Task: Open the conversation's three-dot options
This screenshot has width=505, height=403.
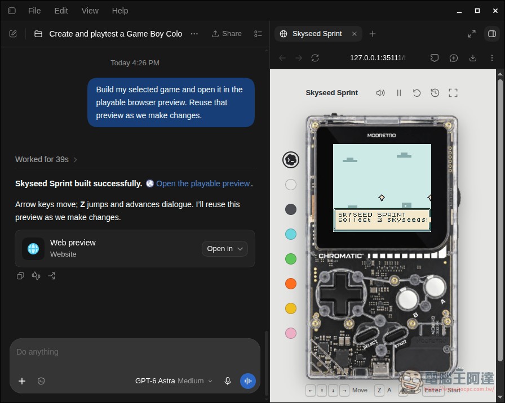Action: [194, 34]
